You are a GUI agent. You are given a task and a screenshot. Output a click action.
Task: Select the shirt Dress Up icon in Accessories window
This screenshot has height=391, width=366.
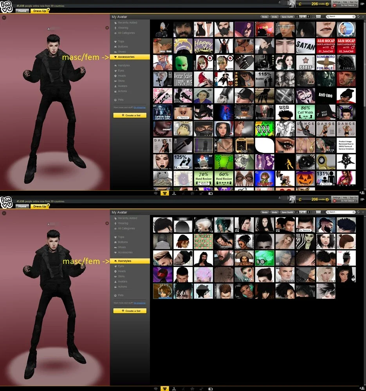click(x=164, y=193)
